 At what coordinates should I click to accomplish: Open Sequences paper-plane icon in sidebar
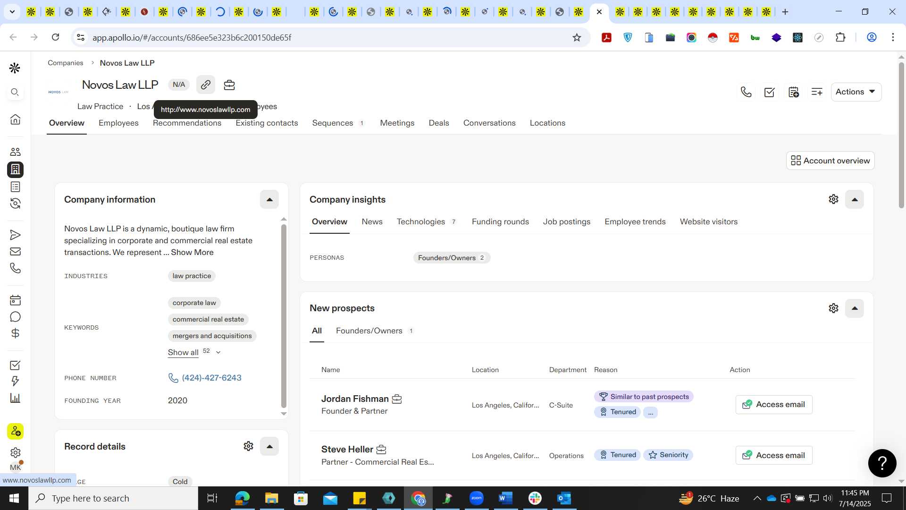click(15, 235)
